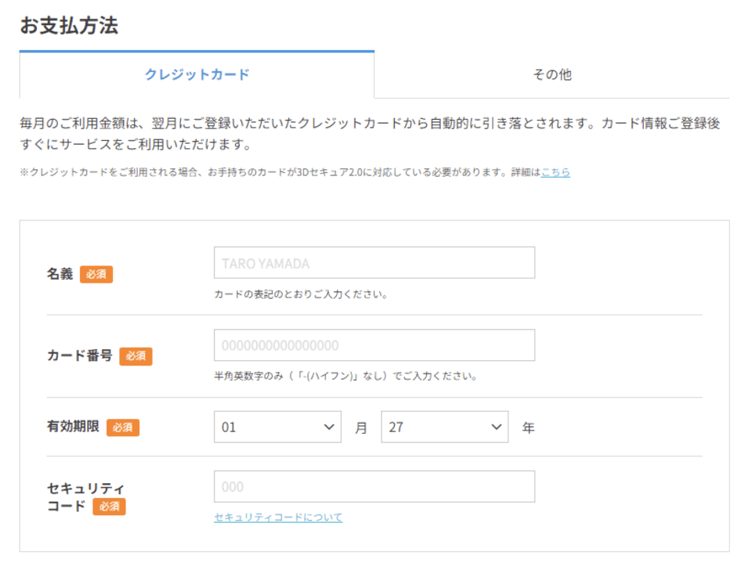Click the お支払方法 heading
The width and height of the screenshot is (752, 570).
pyautogui.click(x=69, y=25)
